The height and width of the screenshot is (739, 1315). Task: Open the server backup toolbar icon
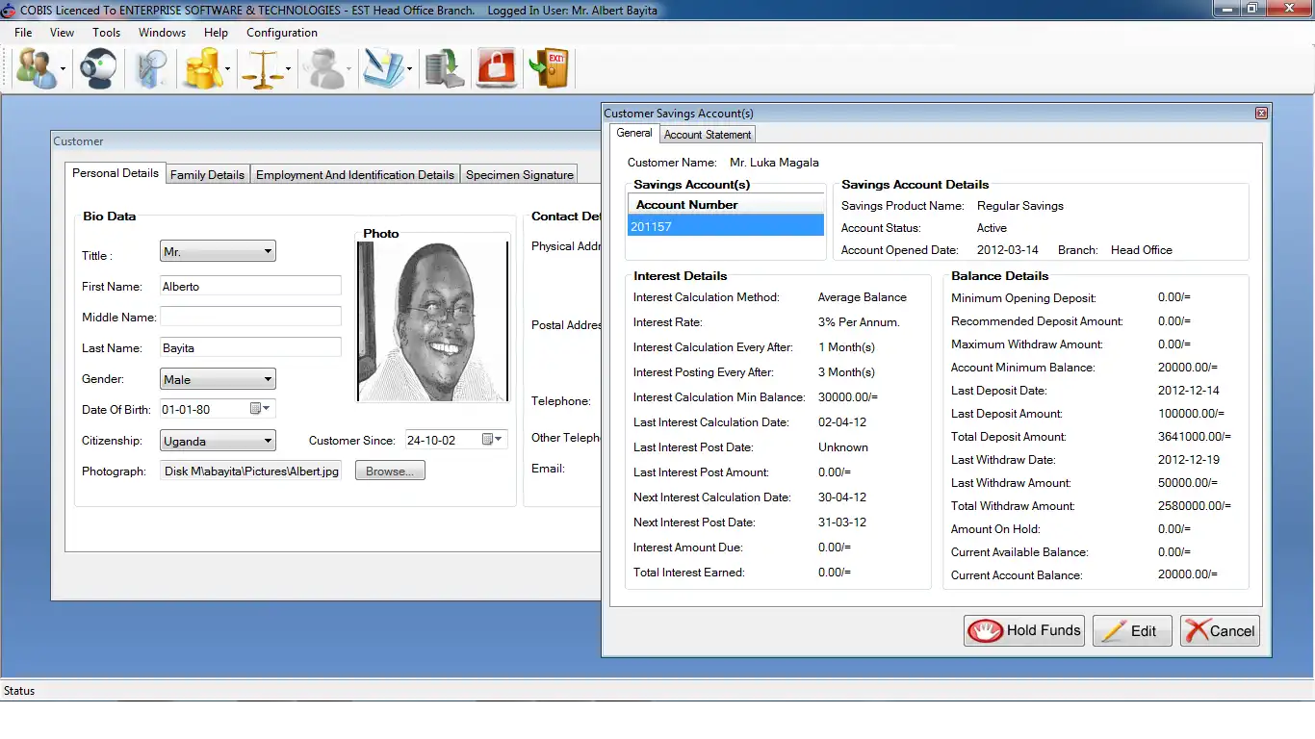tap(445, 68)
